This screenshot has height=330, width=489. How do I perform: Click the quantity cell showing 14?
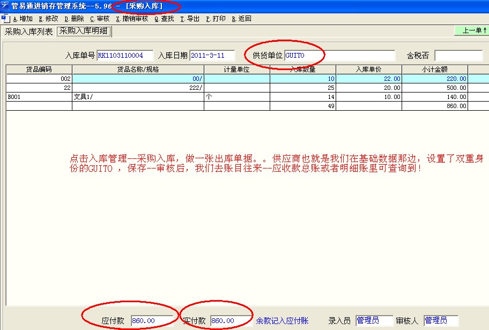pos(303,97)
